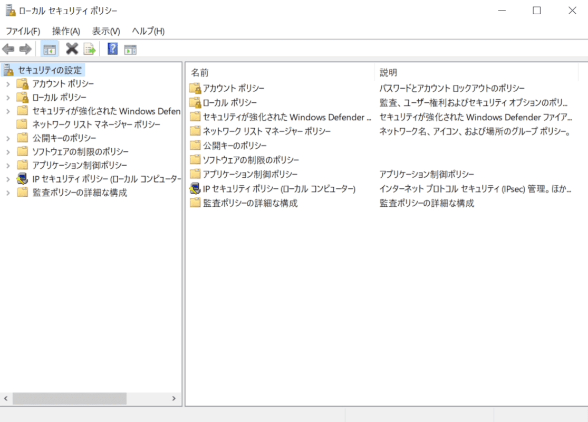Click the tree pane scroll left arrow
The width and height of the screenshot is (588, 422).
[x=6, y=398]
